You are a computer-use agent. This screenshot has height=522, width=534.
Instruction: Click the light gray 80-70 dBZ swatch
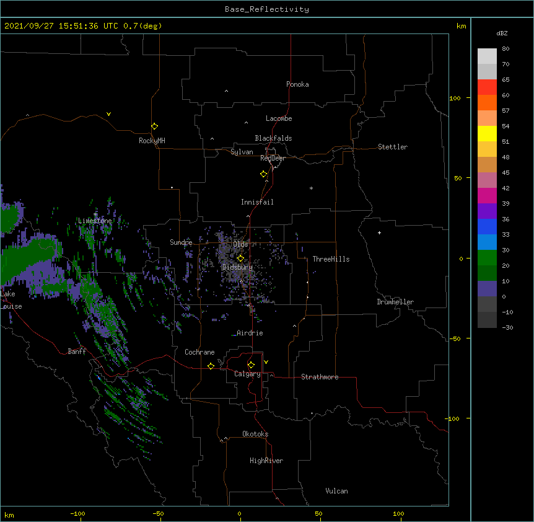click(x=487, y=56)
